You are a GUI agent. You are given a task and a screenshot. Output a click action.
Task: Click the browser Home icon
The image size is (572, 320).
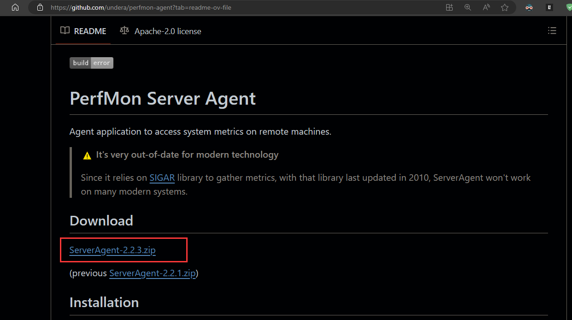pyautogui.click(x=15, y=7)
